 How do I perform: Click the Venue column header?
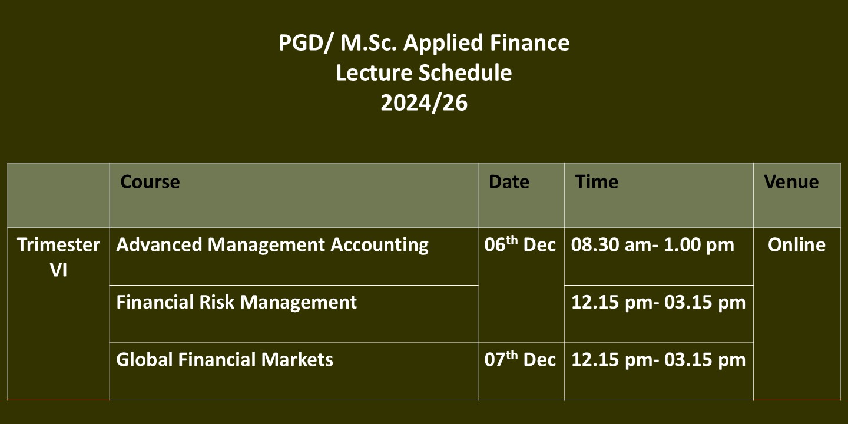point(797,196)
